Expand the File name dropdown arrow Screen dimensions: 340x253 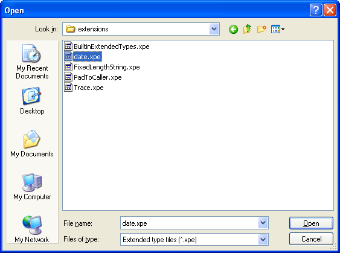coord(263,223)
